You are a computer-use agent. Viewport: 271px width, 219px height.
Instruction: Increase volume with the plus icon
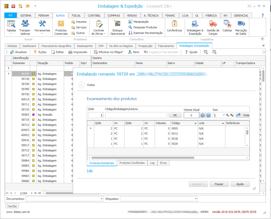[202, 115]
